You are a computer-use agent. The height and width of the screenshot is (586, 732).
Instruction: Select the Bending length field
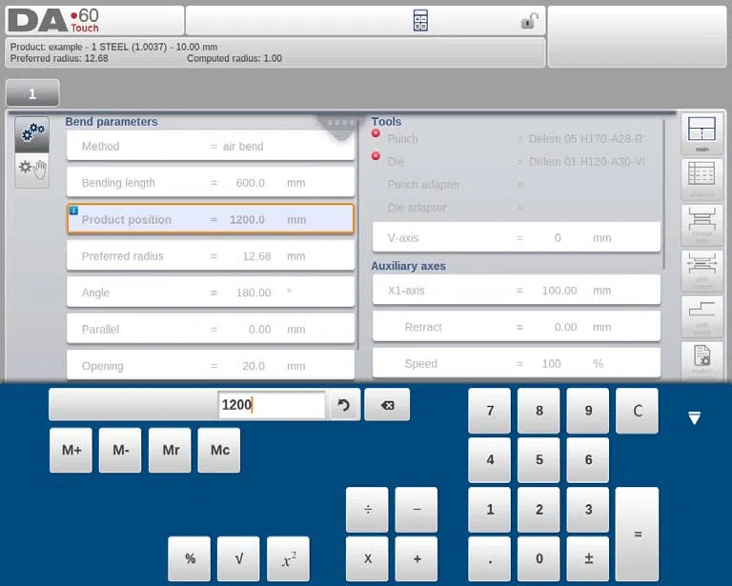[x=211, y=182]
